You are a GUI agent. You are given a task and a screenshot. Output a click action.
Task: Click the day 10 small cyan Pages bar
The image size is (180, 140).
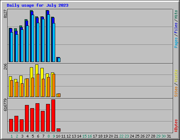(59, 60)
